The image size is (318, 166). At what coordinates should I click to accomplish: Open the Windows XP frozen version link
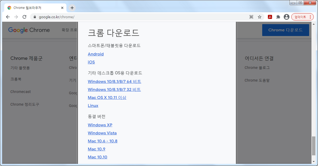pos(100,125)
